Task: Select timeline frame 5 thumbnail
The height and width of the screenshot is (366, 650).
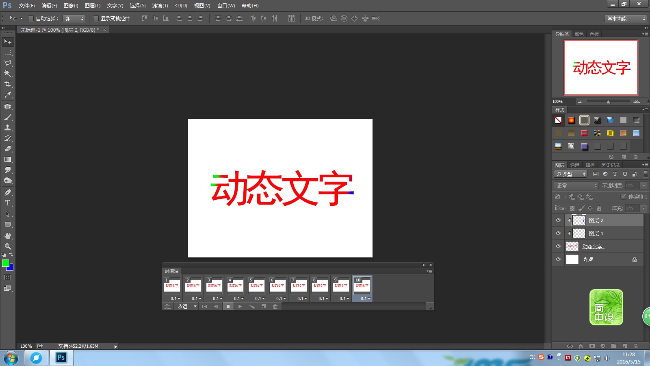Action: (x=257, y=285)
